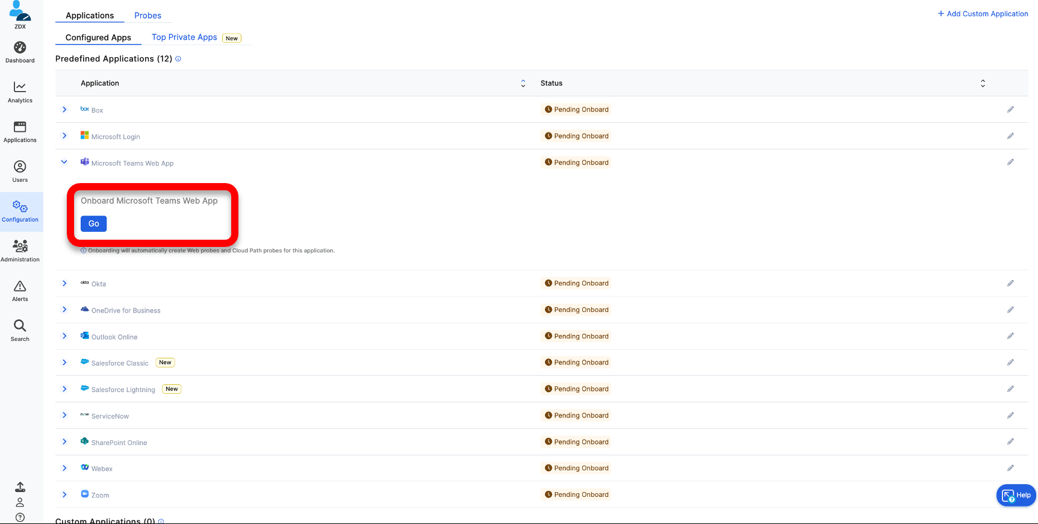The image size is (1038, 524).
Task: Edit ServiceNow with pencil icon
Action: (1010, 416)
